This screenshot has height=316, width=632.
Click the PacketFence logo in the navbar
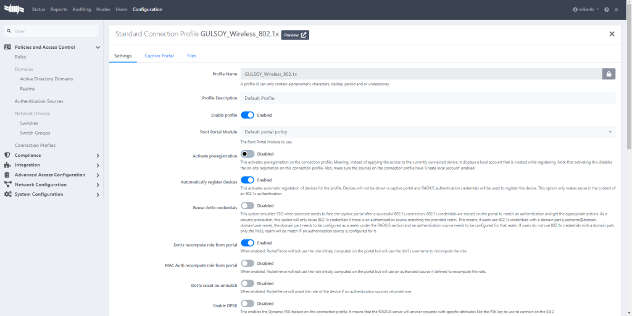(15, 9)
